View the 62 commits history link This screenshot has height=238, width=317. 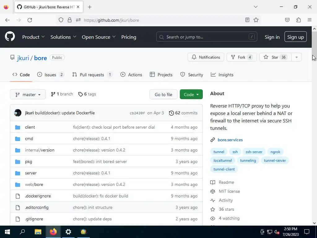183,113
